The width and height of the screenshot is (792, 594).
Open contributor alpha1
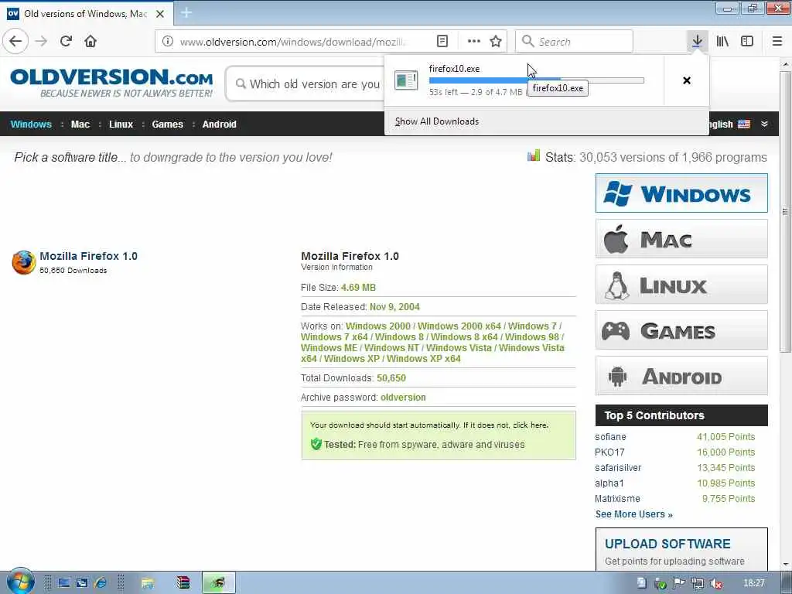[x=609, y=483]
